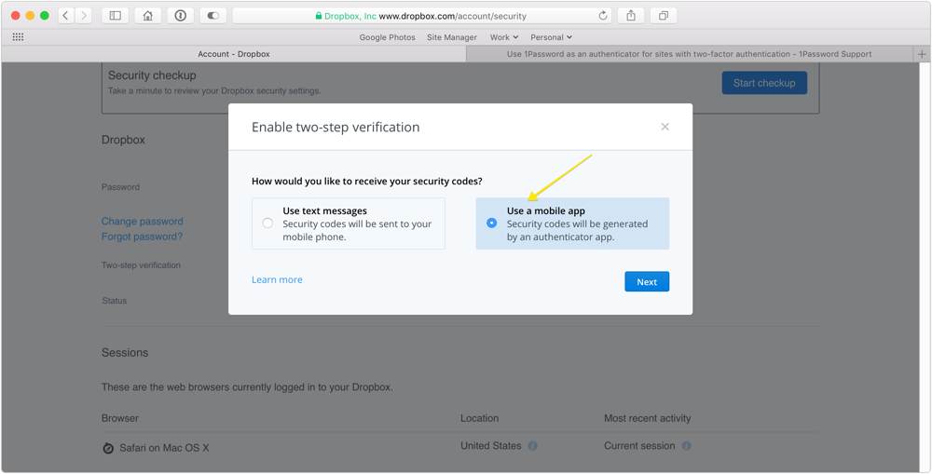Viewport: 932px width, 474px height.
Task: Go to the home page icon
Action: tap(148, 16)
